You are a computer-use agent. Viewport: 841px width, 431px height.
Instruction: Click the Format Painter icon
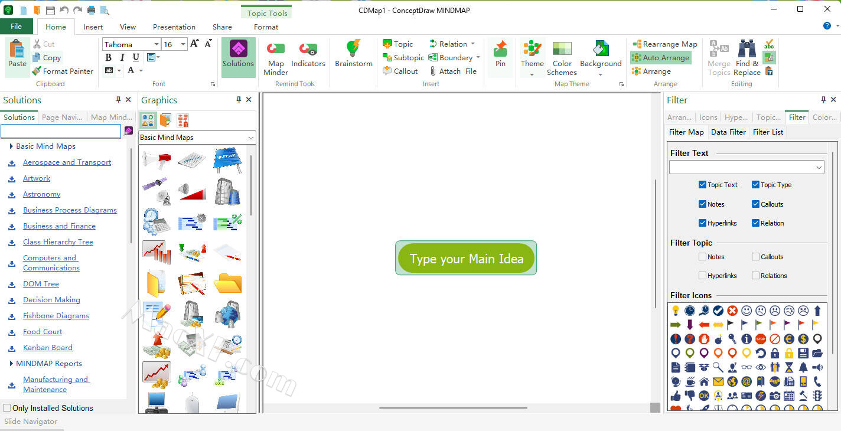coord(37,71)
